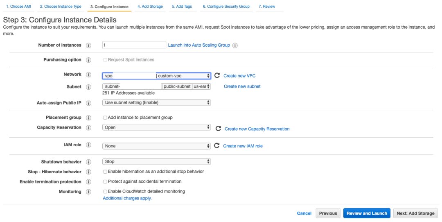Go to the Add Storage tab
442x222 pixels.
tap(150, 7)
